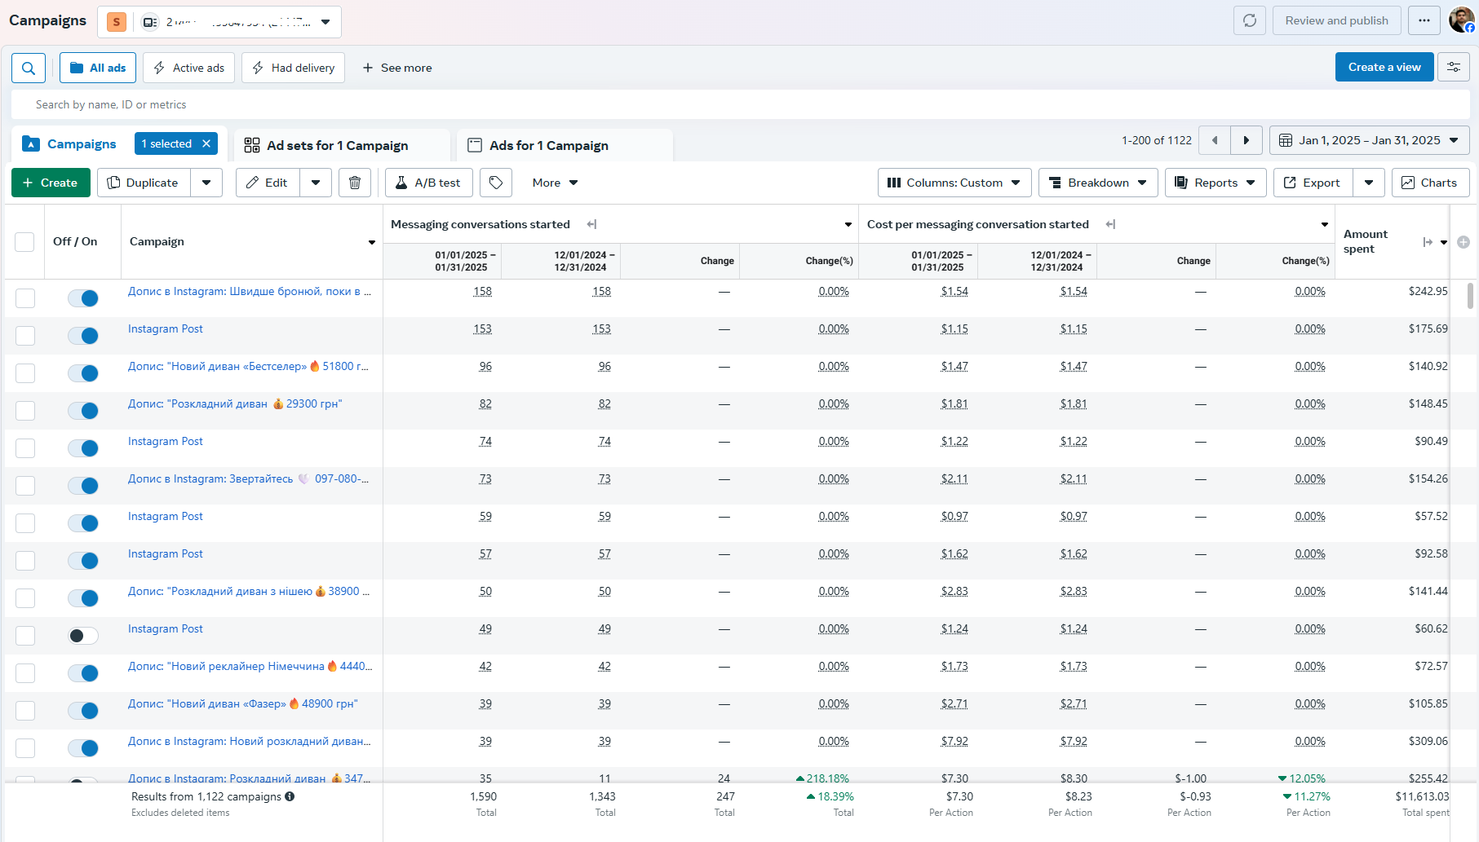Collapse Messaging conversations started column group
The width and height of the screenshot is (1479, 842).
(x=591, y=224)
